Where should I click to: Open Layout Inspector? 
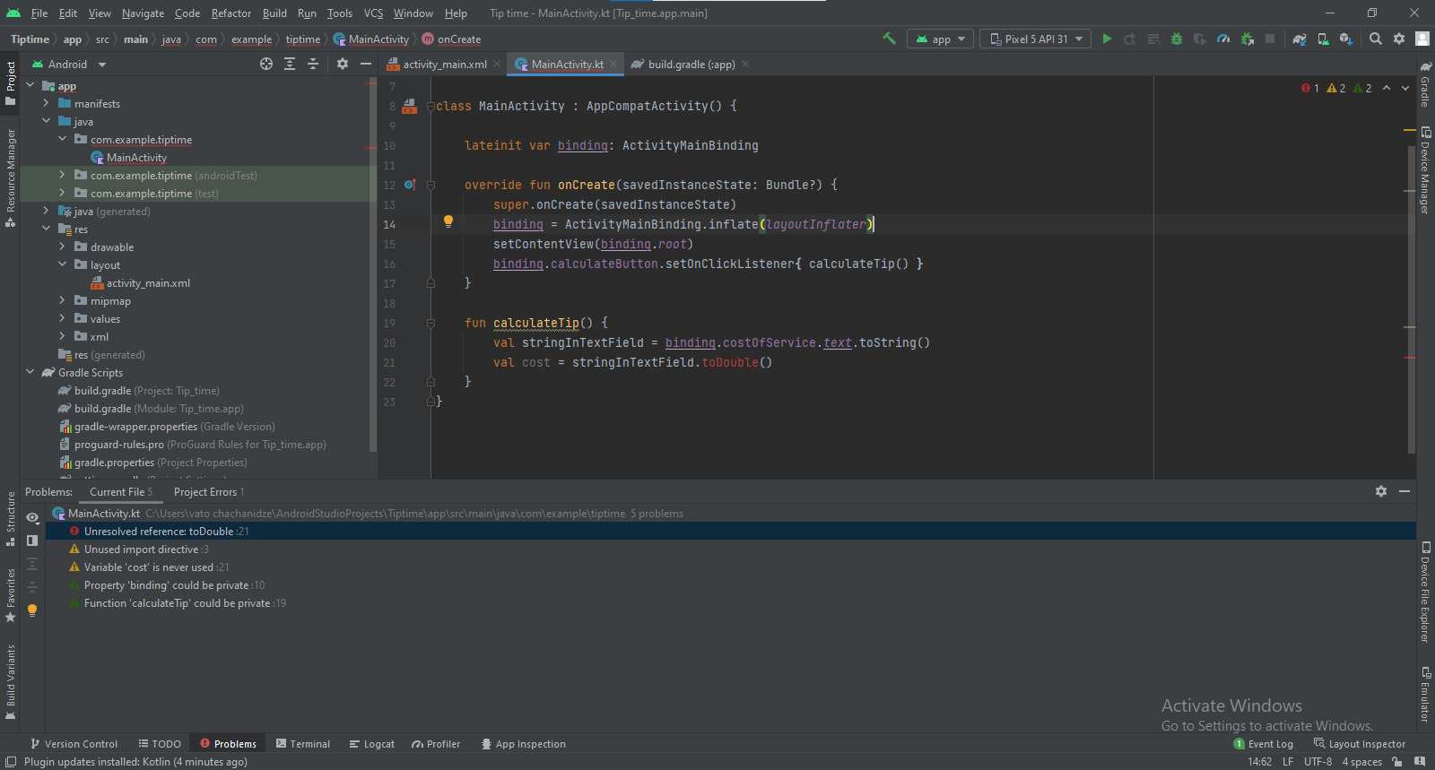[x=1360, y=743]
